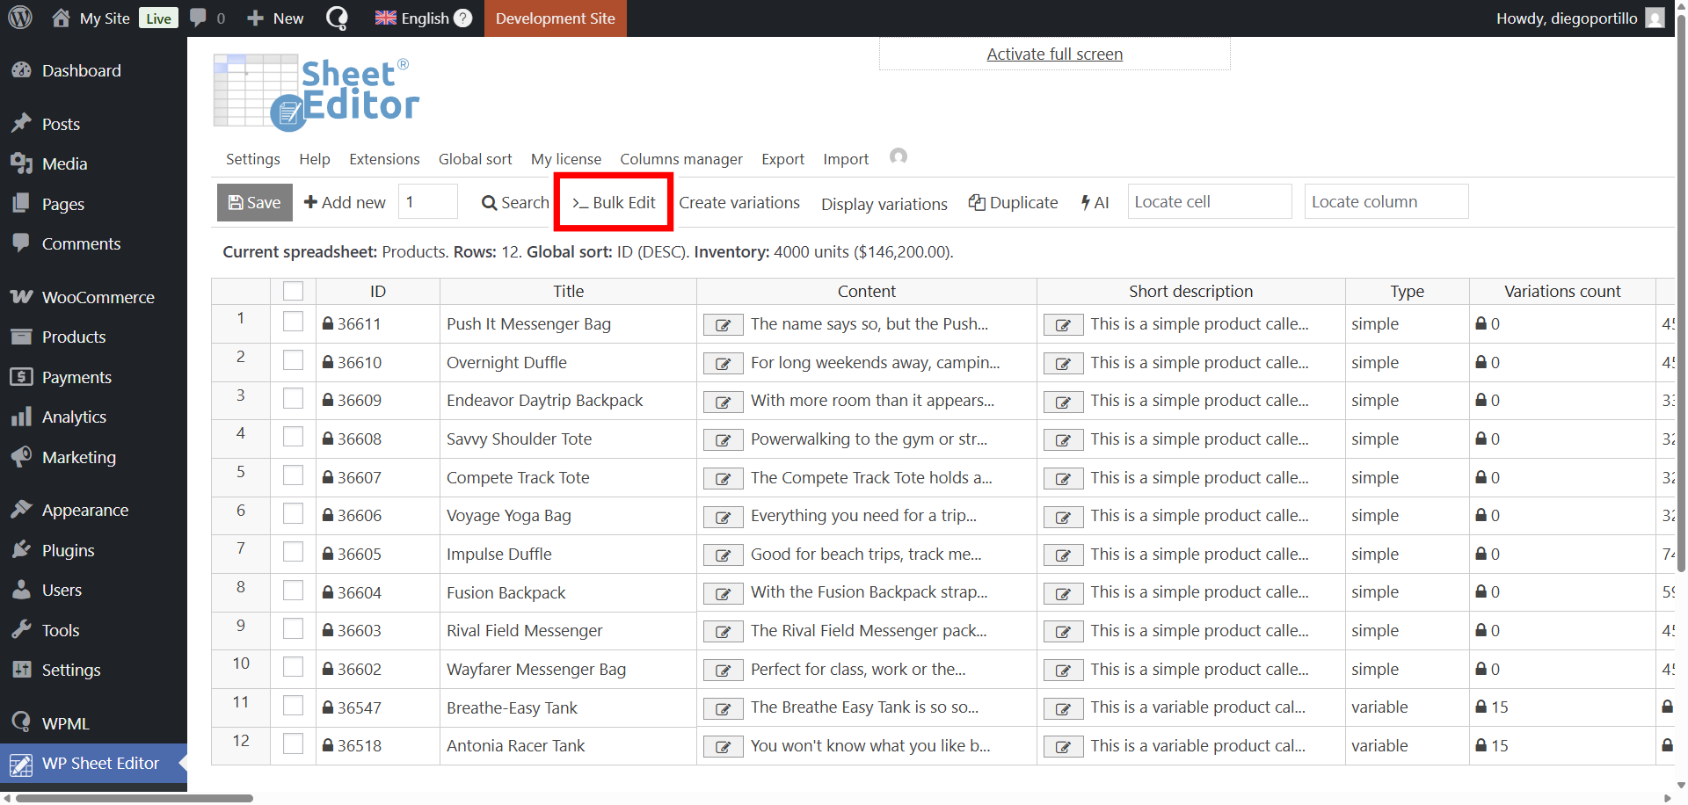Expand the New content menu in admin bar
This screenshot has width=1688, height=805.
coord(275,18)
